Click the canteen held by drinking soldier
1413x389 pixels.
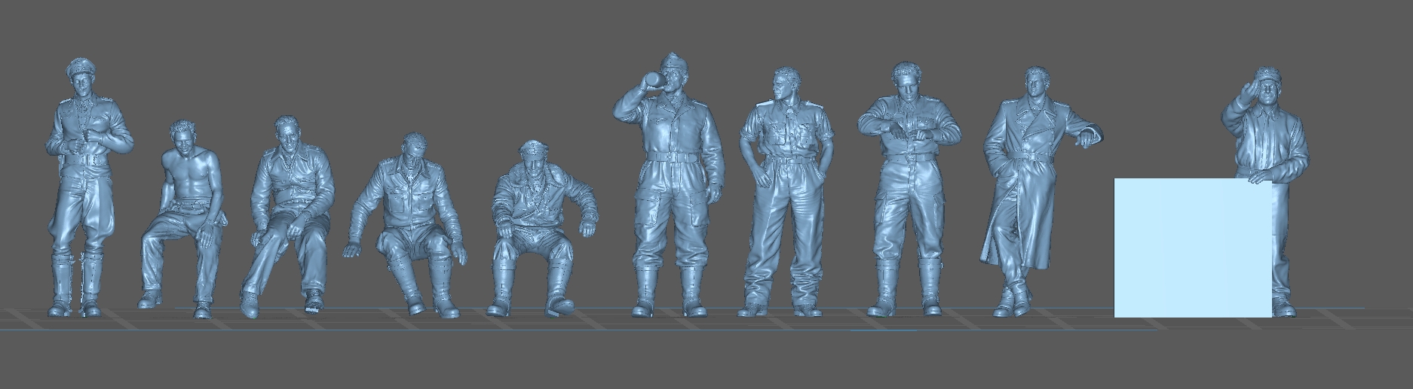(x=654, y=77)
